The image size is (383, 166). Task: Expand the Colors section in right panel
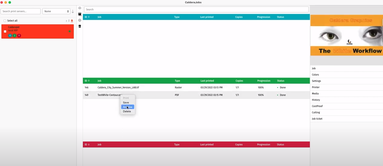pyautogui.click(x=316, y=75)
